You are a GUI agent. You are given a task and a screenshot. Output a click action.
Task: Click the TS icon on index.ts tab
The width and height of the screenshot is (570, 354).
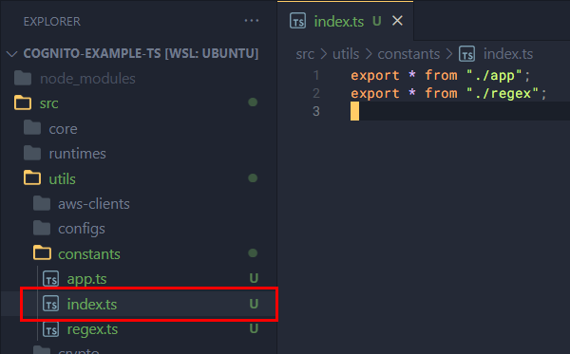297,21
